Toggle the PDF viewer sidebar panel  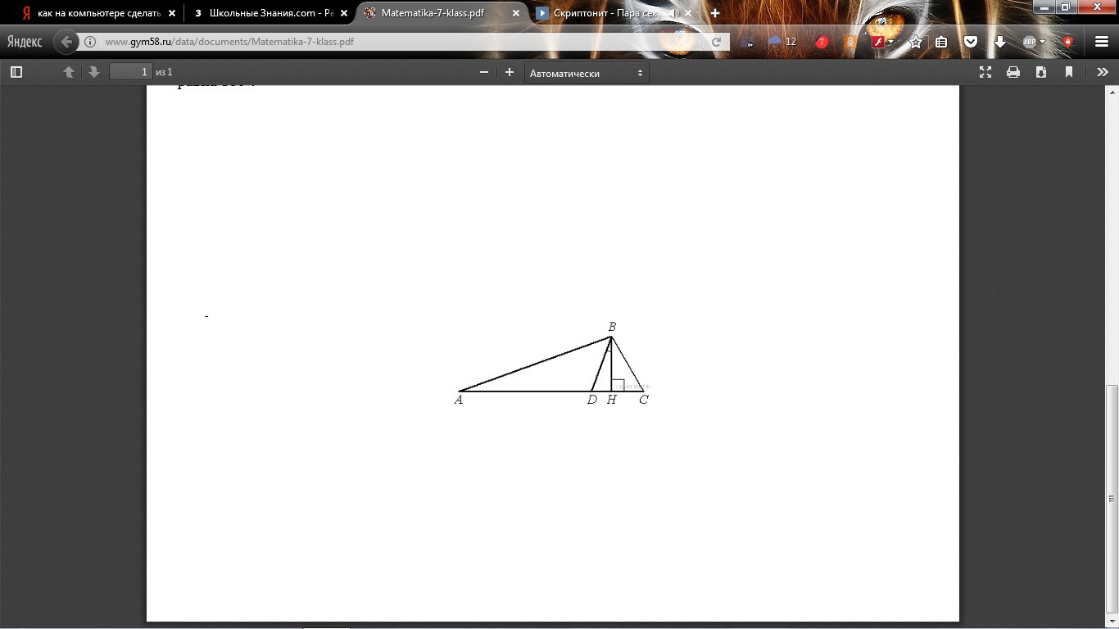pos(16,72)
